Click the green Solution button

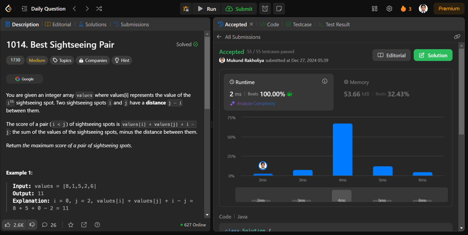coord(433,55)
